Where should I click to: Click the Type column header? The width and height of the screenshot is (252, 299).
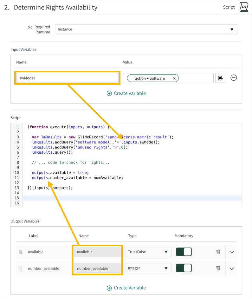tap(132, 236)
